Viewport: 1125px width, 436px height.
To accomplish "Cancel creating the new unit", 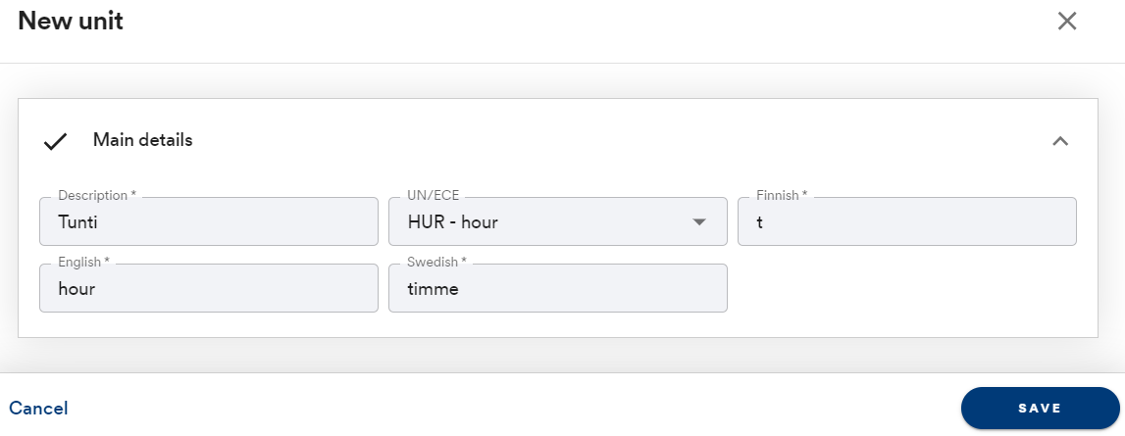I will [39, 408].
